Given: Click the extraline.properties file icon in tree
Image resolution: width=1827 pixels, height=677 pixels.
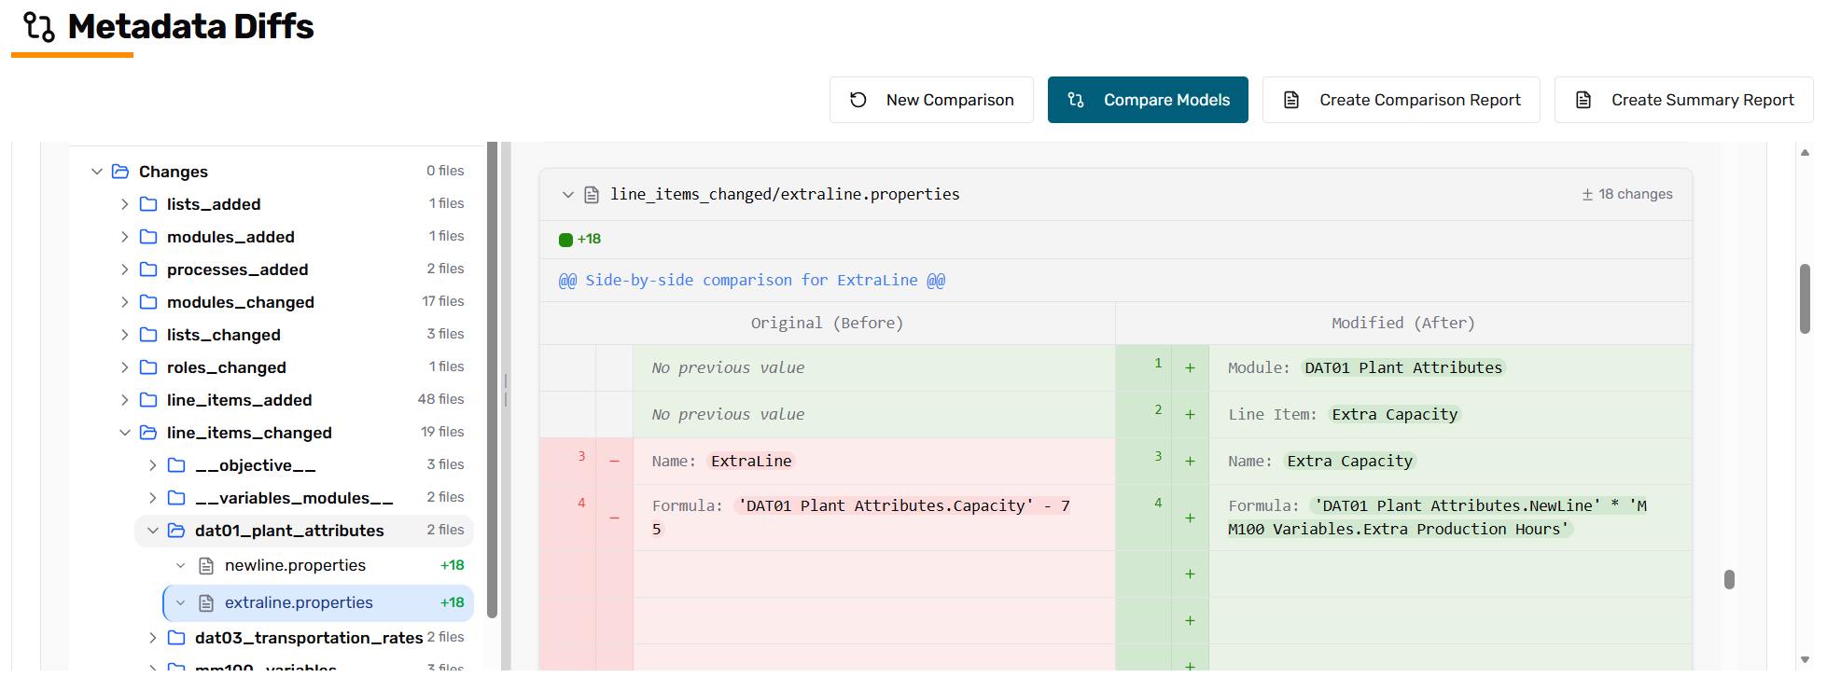Looking at the screenshot, I should click(x=207, y=603).
